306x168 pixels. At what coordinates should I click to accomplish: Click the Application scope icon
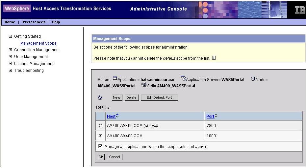pos(115,78)
